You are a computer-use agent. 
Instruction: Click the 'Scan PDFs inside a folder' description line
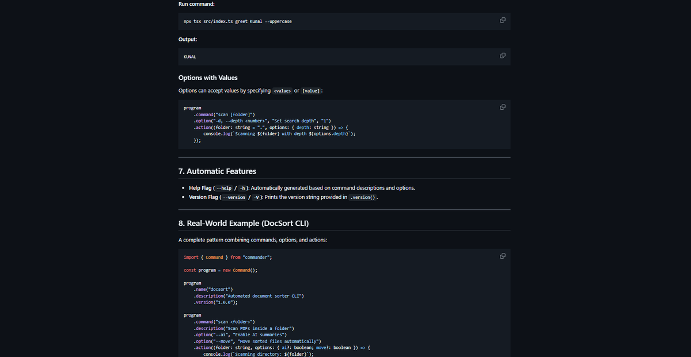(x=244, y=328)
